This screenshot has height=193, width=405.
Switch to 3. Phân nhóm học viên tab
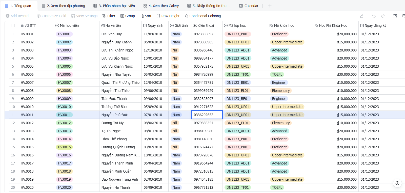[114, 6]
